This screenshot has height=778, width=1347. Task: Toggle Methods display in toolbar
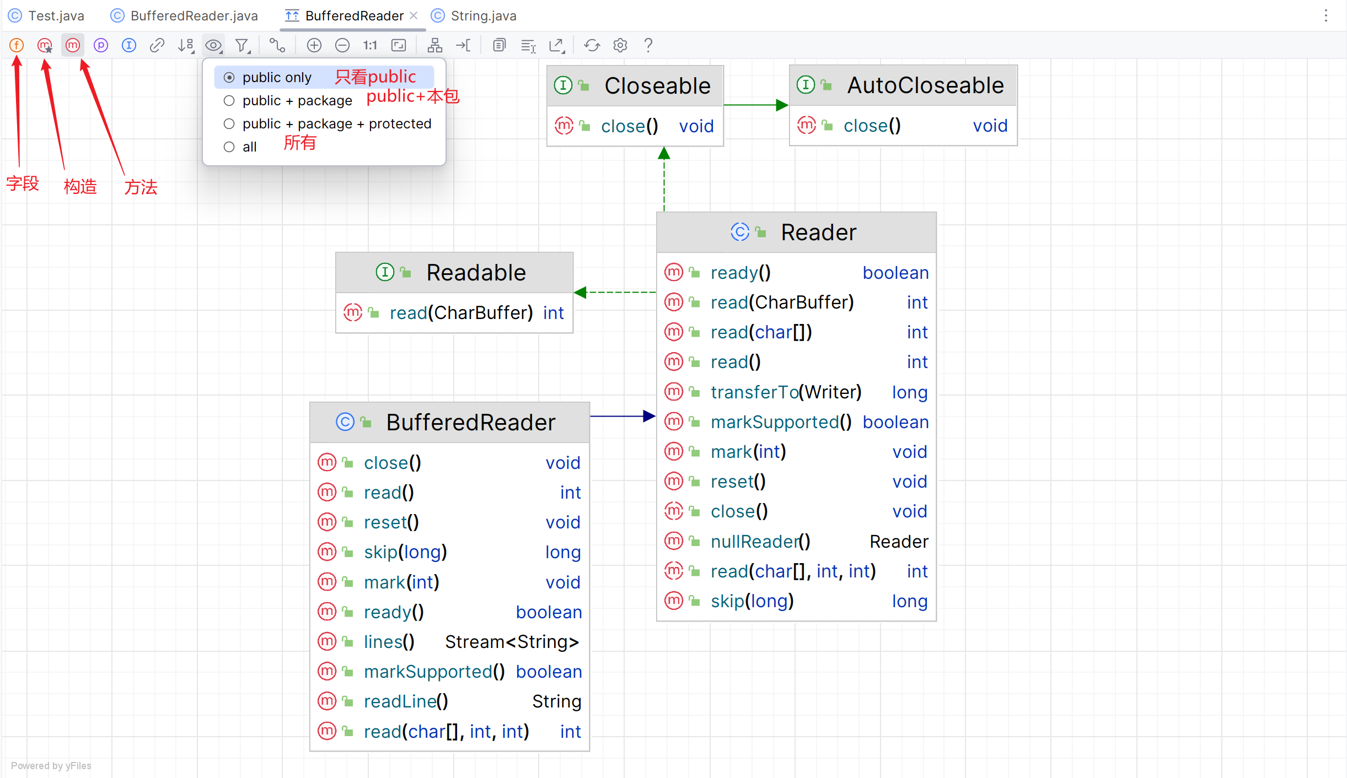73,45
